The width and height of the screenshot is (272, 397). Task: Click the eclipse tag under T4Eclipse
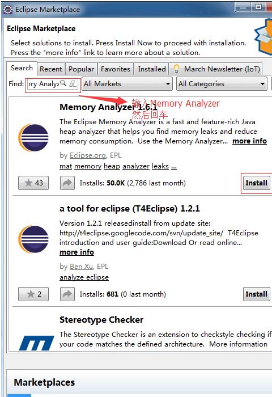click(x=97, y=277)
